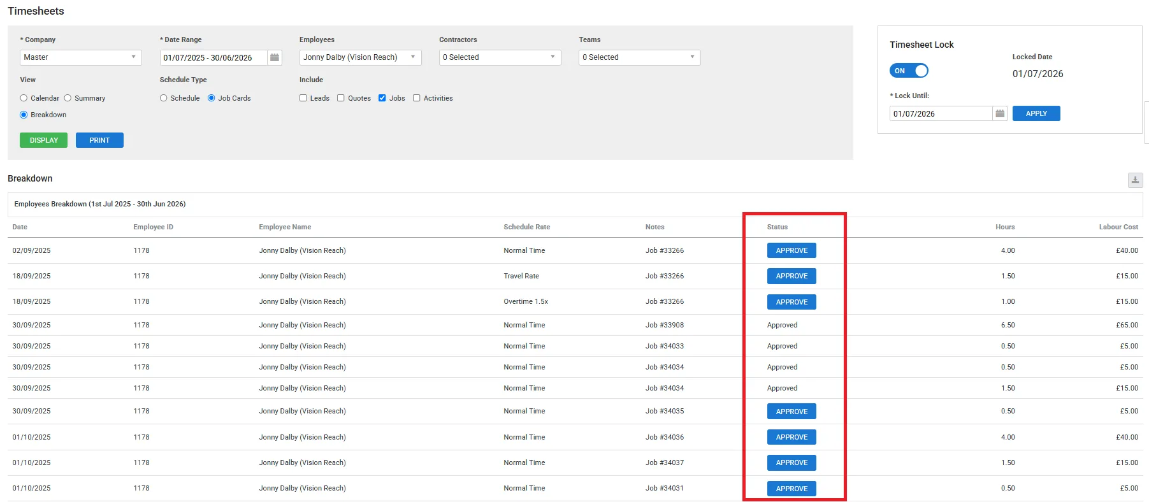Click the Employee ID column header
The height and width of the screenshot is (502, 1149).
tap(153, 227)
